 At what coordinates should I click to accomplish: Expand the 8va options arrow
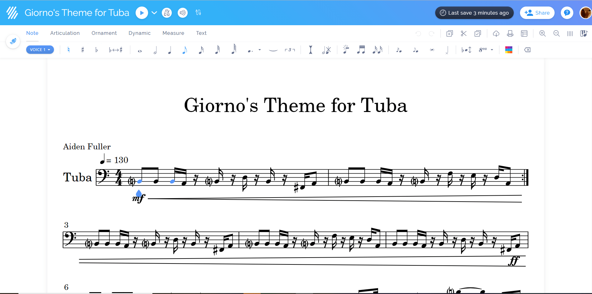[492, 50]
